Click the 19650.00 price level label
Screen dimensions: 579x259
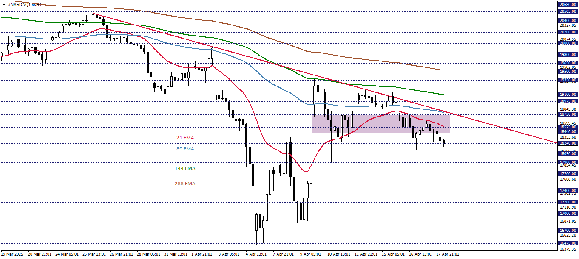tap(568, 63)
